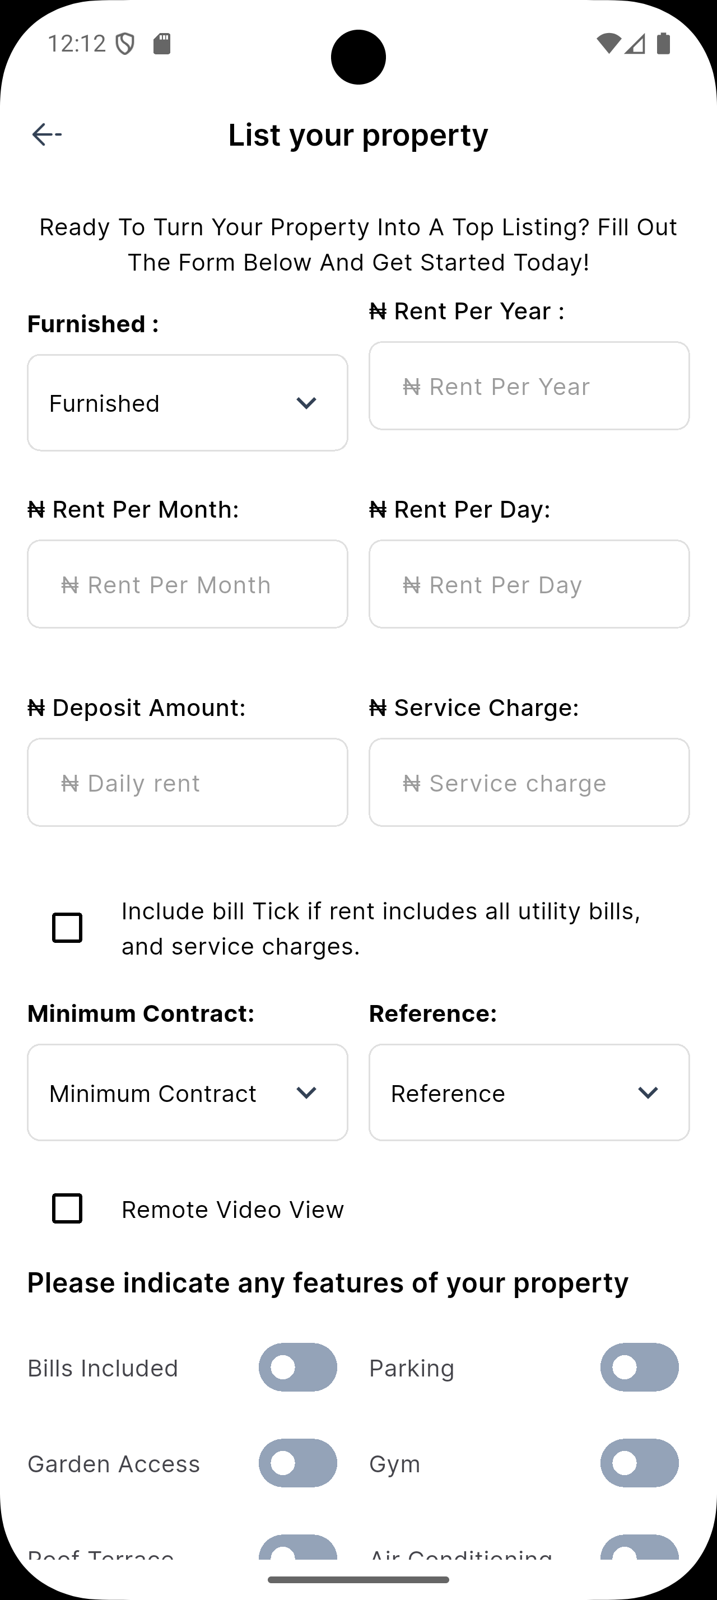Expand the Minimum Contract dropdown
The width and height of the screenshot is (717, 1600).
[188, 1092]
